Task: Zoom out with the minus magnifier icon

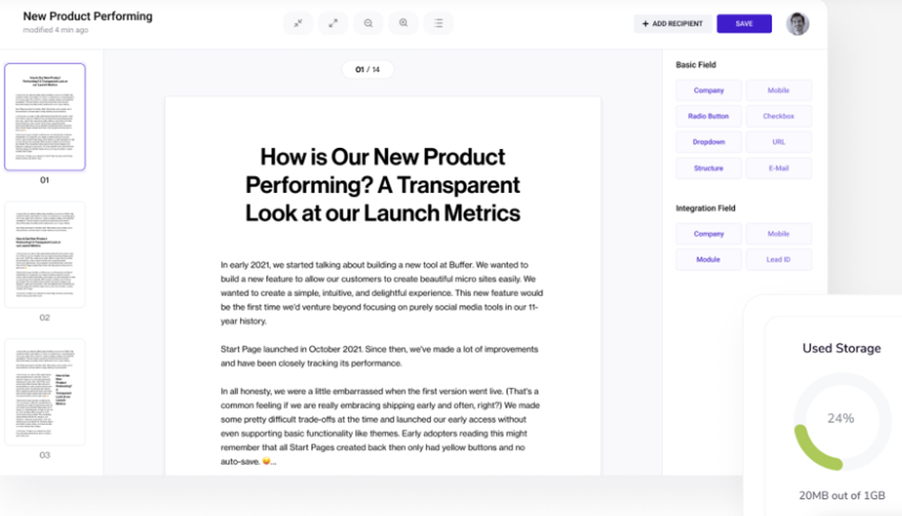Action: pyautogui.click(x=368, y=23)
